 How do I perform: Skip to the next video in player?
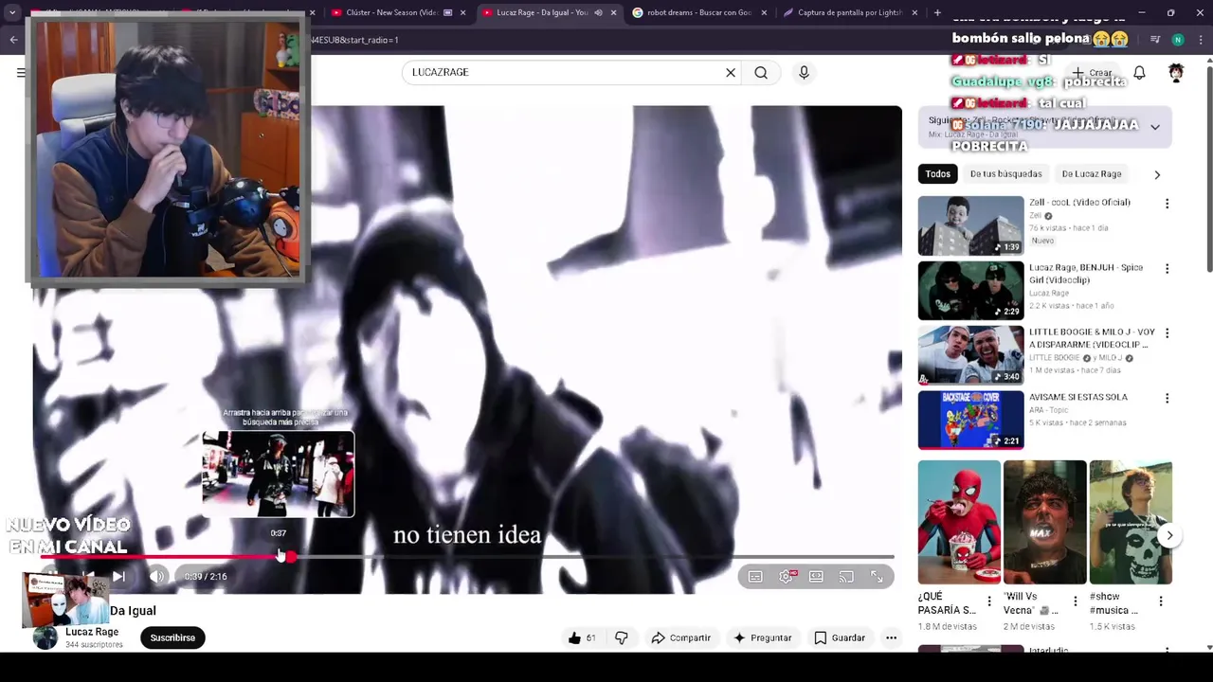tap(118, 576)
